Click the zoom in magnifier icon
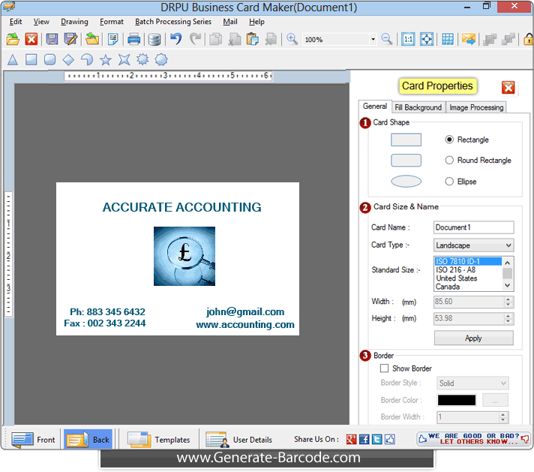 coord(292,39)
